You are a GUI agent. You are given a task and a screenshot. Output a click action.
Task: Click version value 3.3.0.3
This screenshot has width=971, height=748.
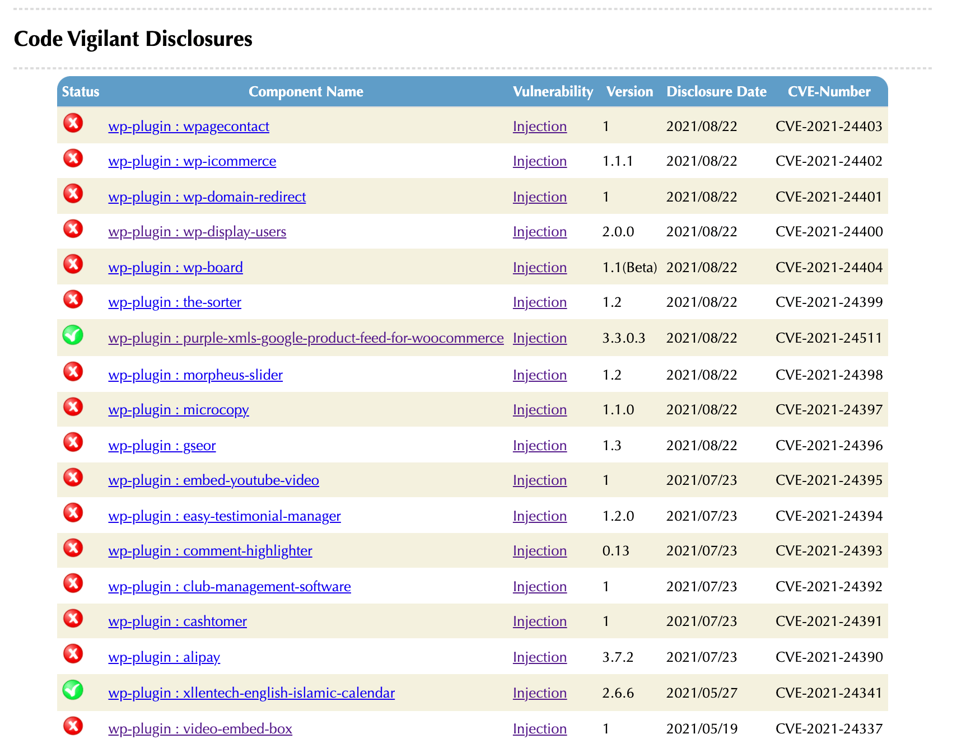(x=624, y=338)
